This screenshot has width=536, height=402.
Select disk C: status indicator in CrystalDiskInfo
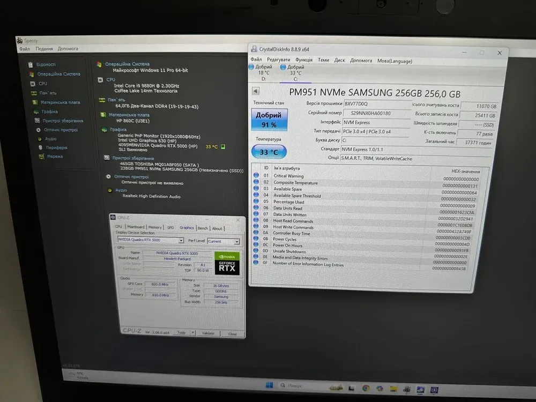click(282, 67)
